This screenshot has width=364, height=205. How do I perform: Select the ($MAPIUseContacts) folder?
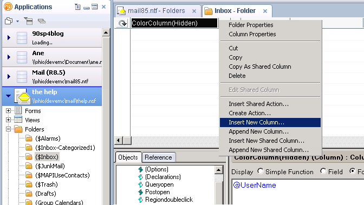pyautogui.click(x=62, y=175)
